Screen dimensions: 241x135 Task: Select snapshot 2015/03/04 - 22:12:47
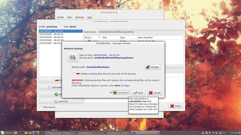click(x=61, y=31)
